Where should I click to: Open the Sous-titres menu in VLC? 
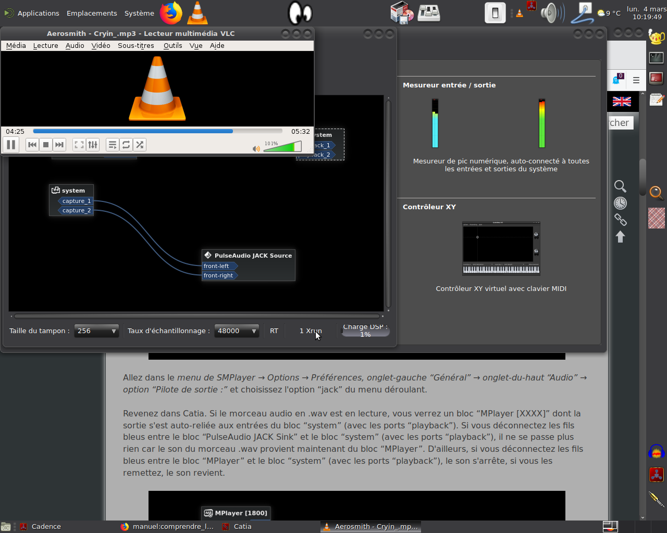[136, 46]
